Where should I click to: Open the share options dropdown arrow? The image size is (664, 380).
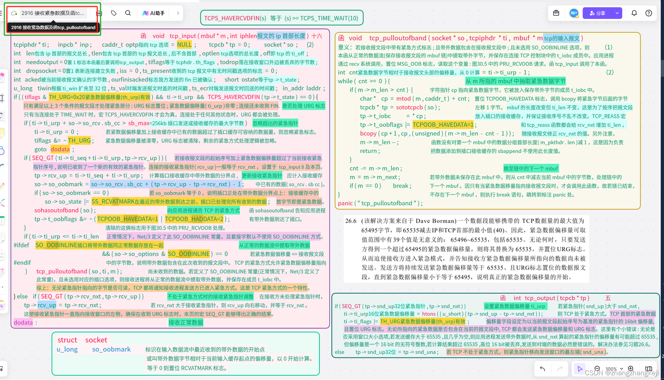coord(617,13)
